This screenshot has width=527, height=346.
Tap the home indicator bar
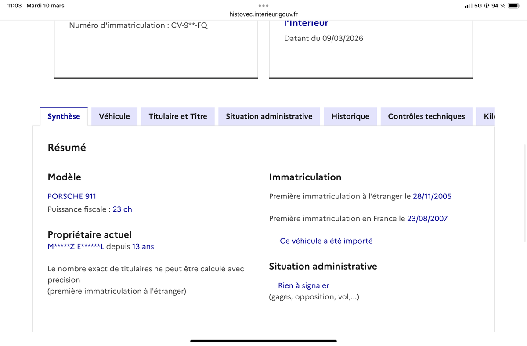click(x=263, y=341)
